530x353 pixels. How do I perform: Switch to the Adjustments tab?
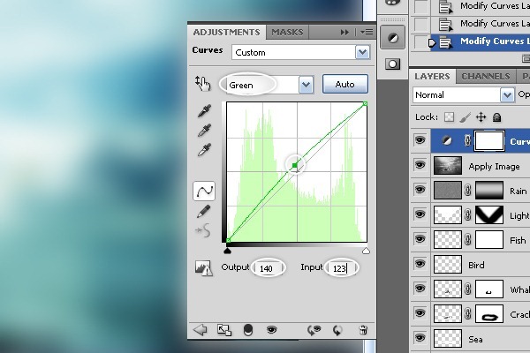click(226, 33)
